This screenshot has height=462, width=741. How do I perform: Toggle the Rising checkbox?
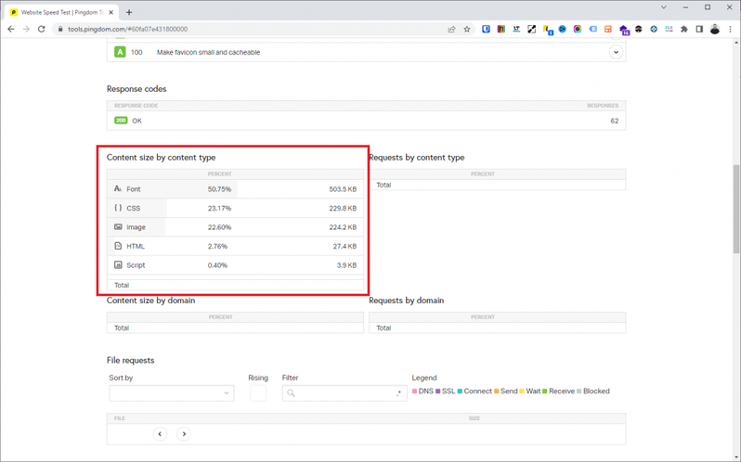[258, 393]
